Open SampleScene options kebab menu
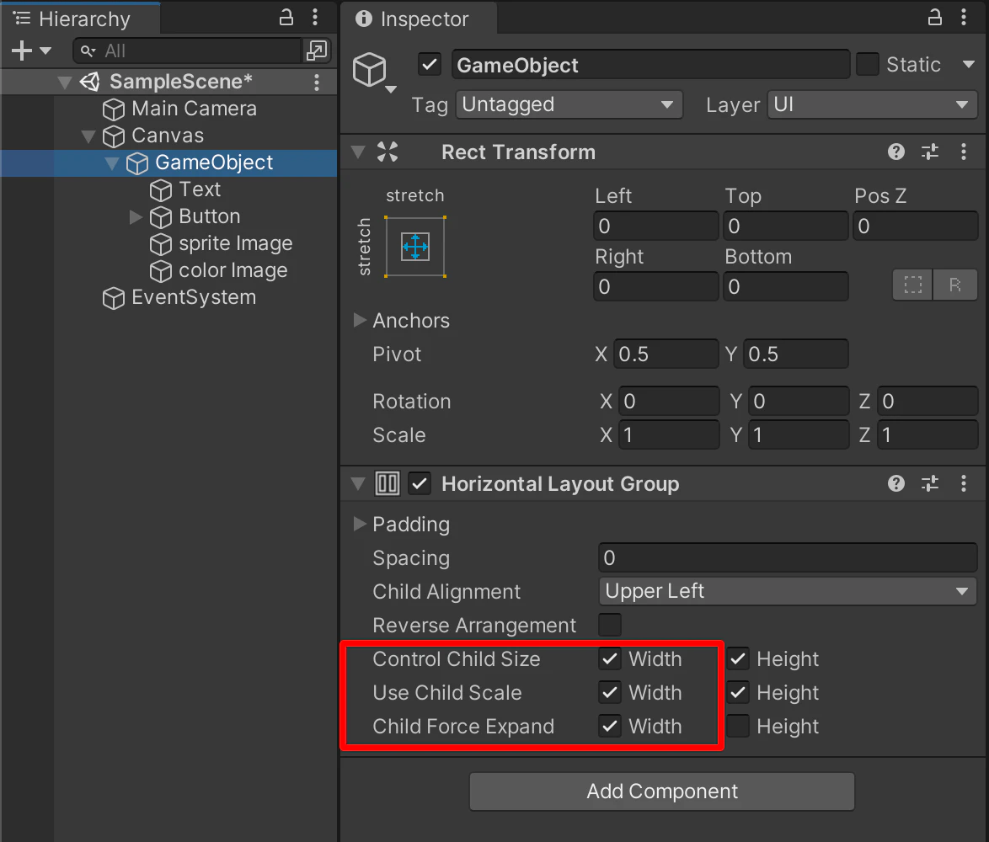 point(317,82)
